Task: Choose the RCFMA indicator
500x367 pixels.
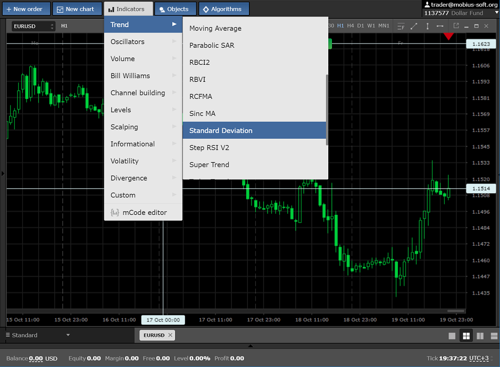Action: click(x=254, y=97)
